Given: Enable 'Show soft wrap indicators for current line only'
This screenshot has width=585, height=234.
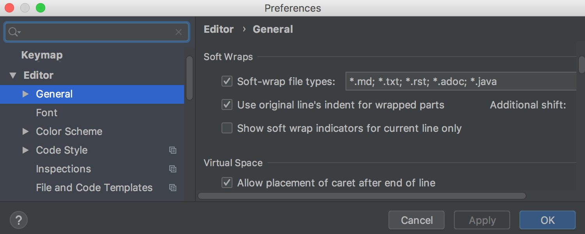Looking at the screenshot, I should coord(227,128).
